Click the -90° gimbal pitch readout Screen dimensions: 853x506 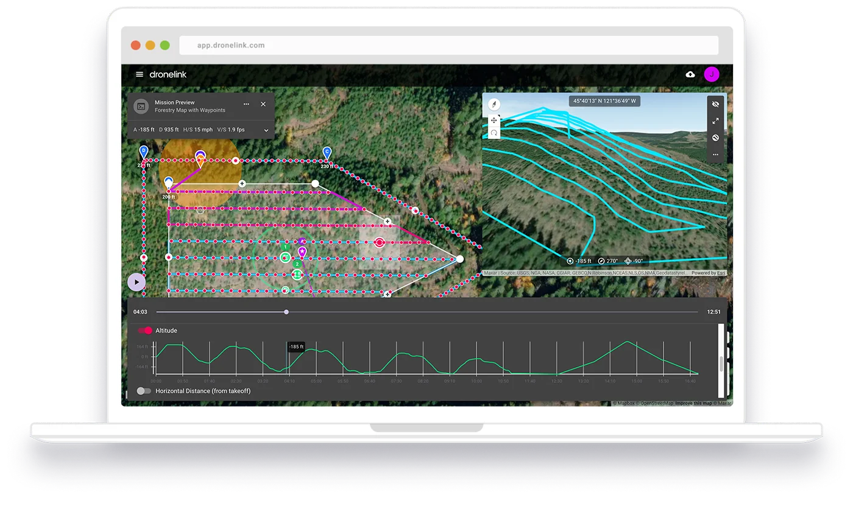click(x=634, y=261)
